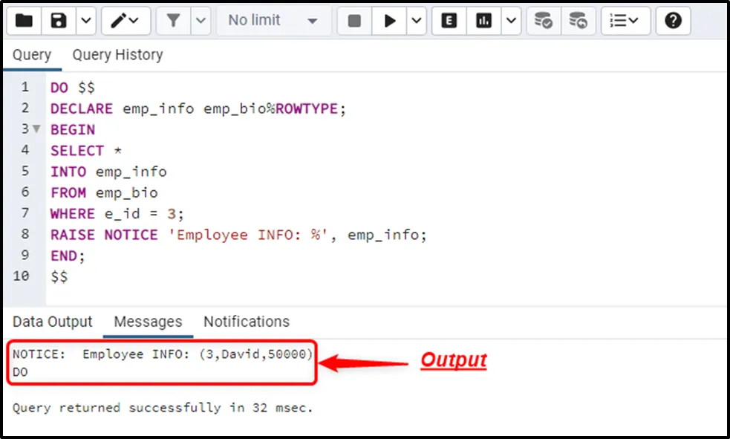Expand the filter options arrow
Viewport: 730px width, 439px height.
(201, 21)
